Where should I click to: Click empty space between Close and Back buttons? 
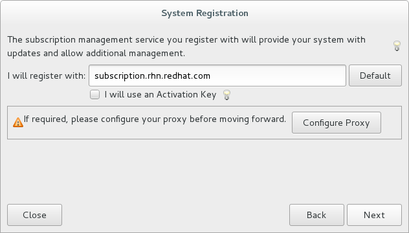pyautogui.click(x=175, y=215)
